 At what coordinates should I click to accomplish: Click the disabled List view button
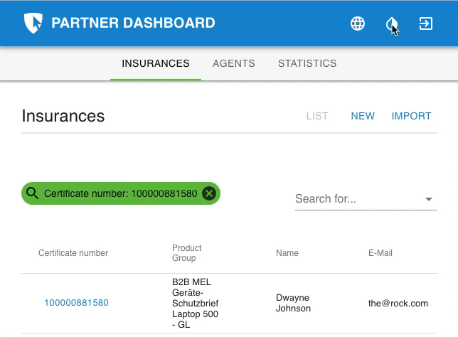coord(317,116)
